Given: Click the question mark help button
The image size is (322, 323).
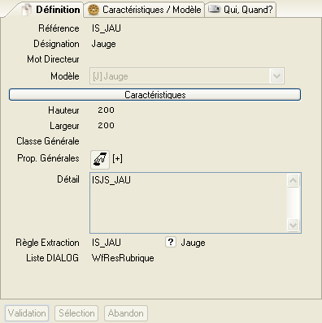Looking at the screenshot, I should pyautogui.click(x=171, y=242).
